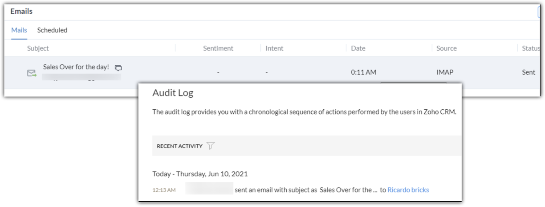Open the 'Sales Over for the day!' email

76,67
